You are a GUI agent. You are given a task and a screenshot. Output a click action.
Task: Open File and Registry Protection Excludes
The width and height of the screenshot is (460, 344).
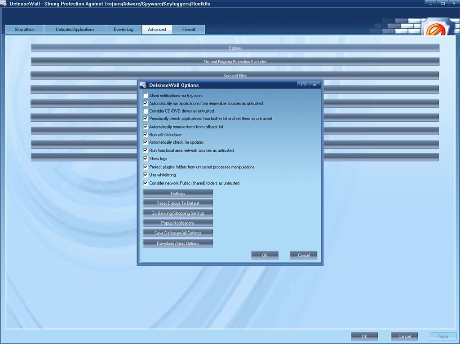coord(235,62)
